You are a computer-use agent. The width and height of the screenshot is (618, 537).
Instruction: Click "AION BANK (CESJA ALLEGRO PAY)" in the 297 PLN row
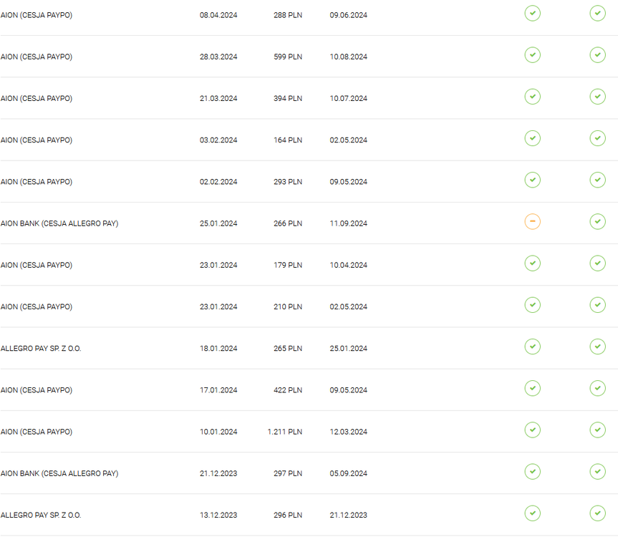coord(59,473)
